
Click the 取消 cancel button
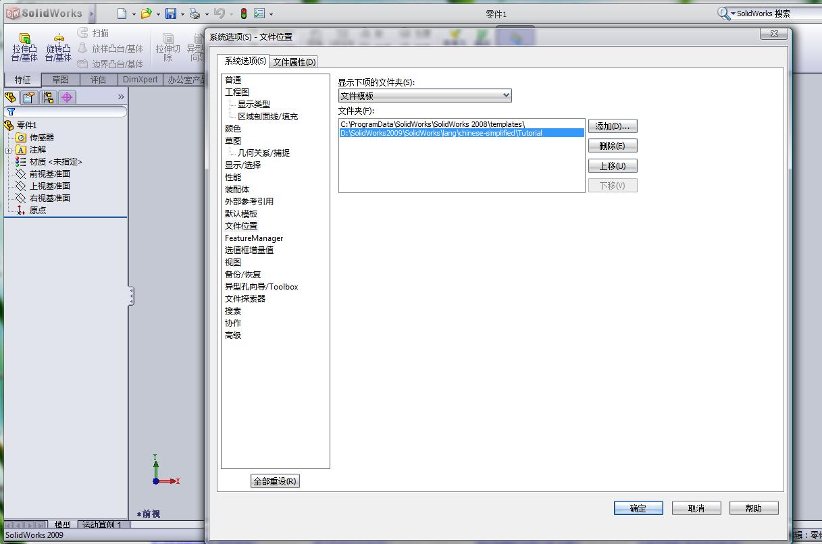696,508
